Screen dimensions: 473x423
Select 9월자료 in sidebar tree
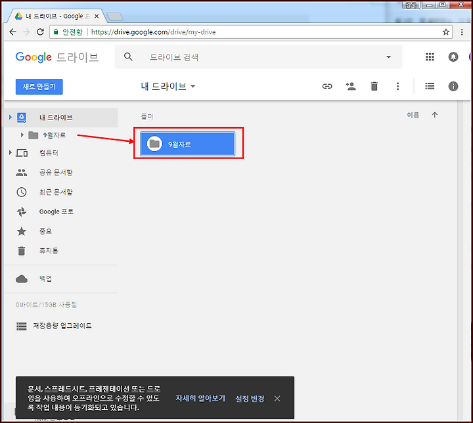[55, 135]
